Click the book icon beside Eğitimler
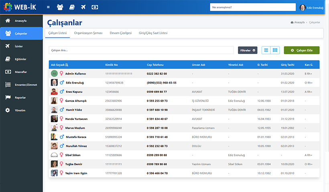Screen dimensions: 329x192 8,59
